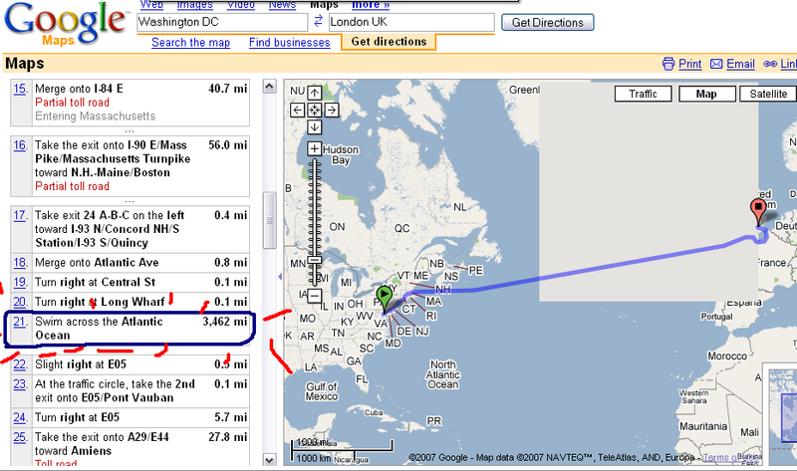797x471 pixels.
Task: Open the Print link
Action: click(682, 64)
